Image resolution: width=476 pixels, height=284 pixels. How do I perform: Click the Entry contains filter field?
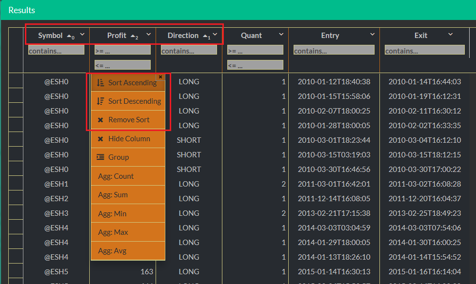coord(334,50)
